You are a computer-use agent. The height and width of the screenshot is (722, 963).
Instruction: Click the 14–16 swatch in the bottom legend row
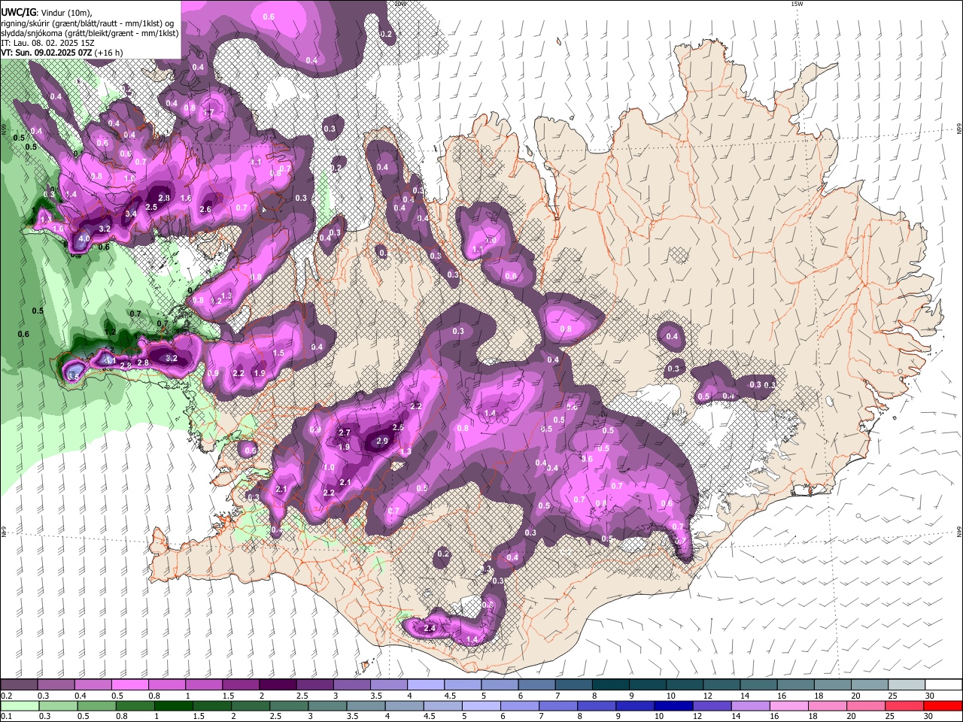pyautogui.click(x=751, y=705)
